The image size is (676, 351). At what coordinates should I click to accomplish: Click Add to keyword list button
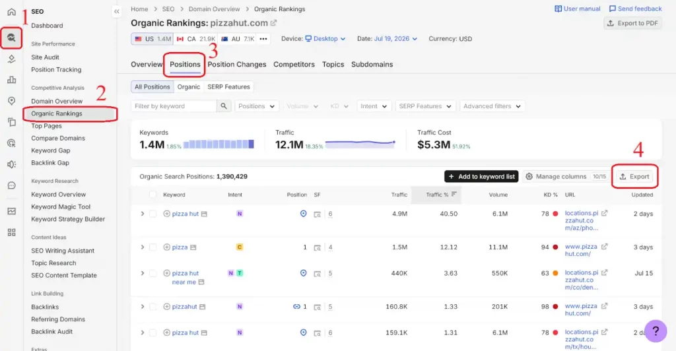(x=481, y=177)
